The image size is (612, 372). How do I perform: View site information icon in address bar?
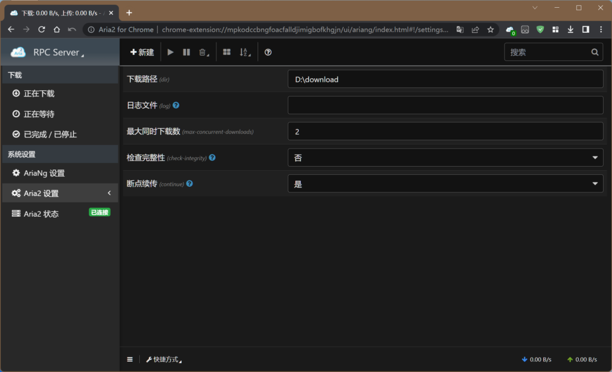click(91, 30)
